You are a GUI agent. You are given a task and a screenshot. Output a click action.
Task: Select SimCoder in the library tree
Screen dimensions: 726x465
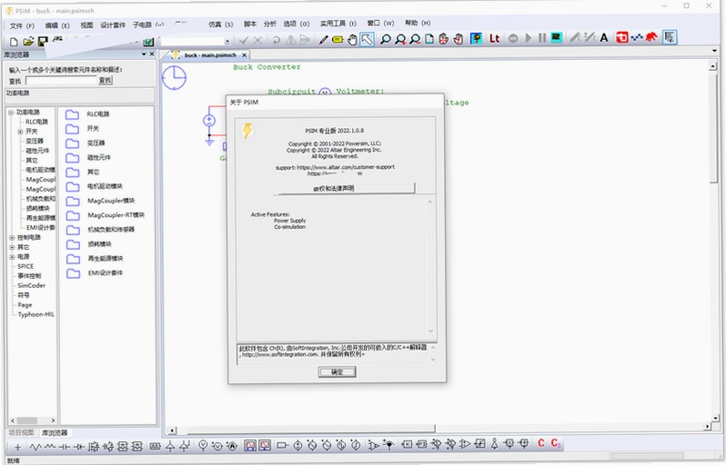[32, 286]
